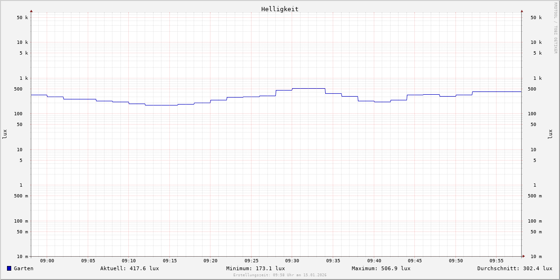Screen dimensions: 560x280
Task: Select the 09:30 time axis label
Action: (292, 261)
